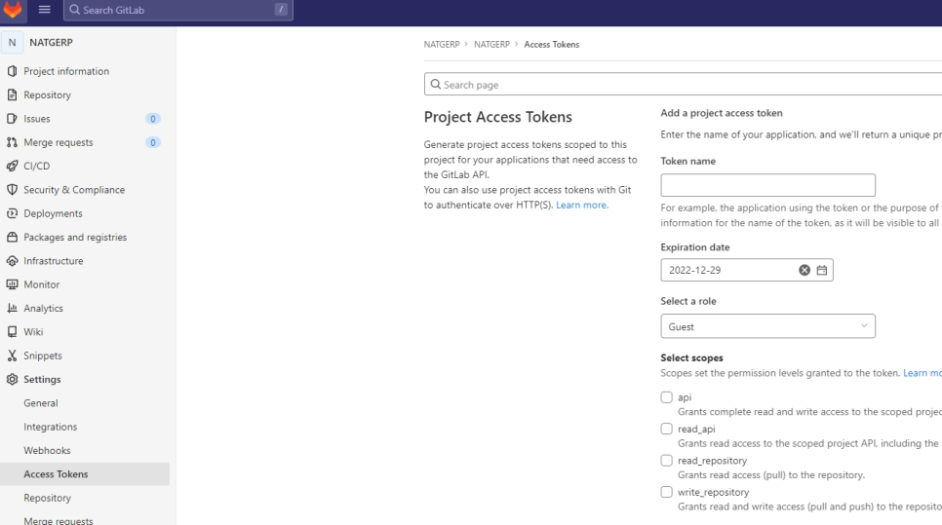
Task: Open the hamburger navigation menu
Action: coord(45,9)
